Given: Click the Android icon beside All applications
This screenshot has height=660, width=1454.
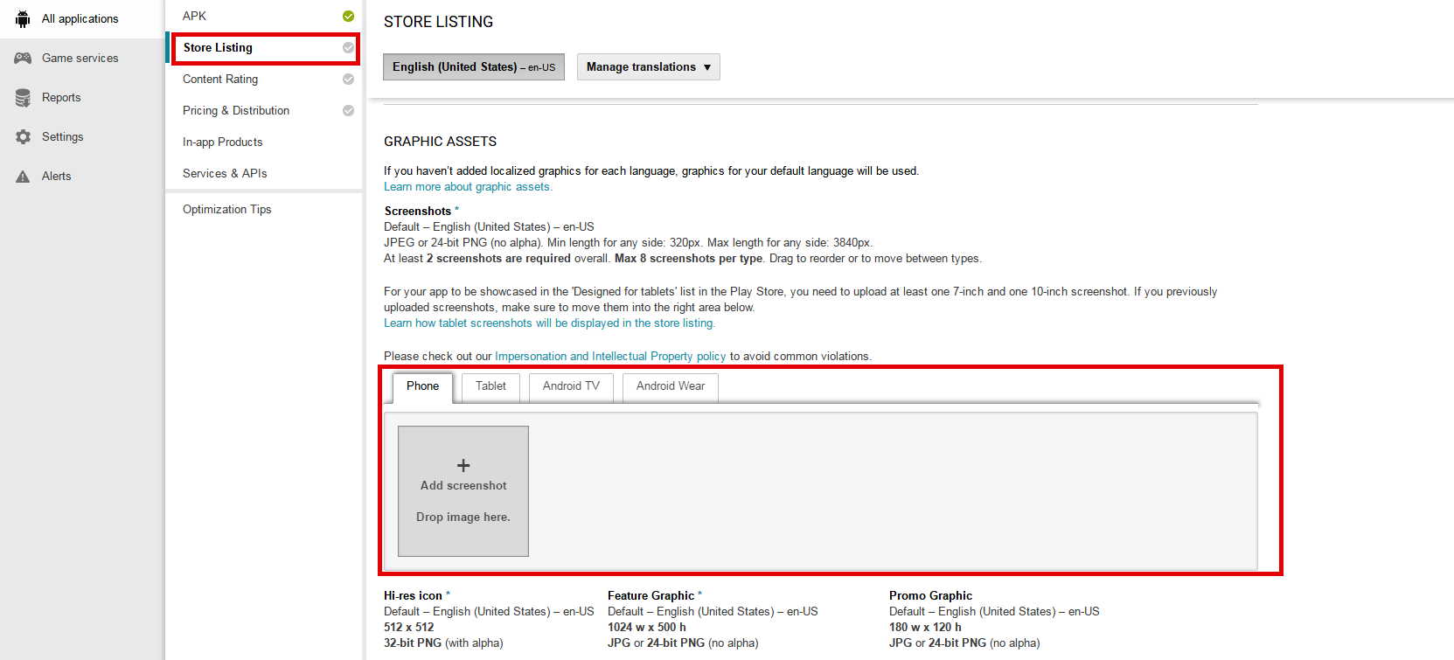Looking at the screenshot, I should (x=23, y=19).
